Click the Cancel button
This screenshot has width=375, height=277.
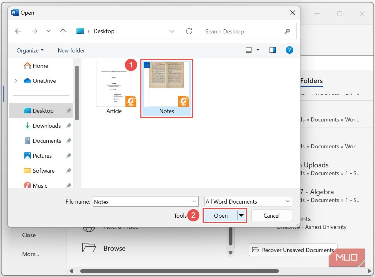(x=271, y=215)
